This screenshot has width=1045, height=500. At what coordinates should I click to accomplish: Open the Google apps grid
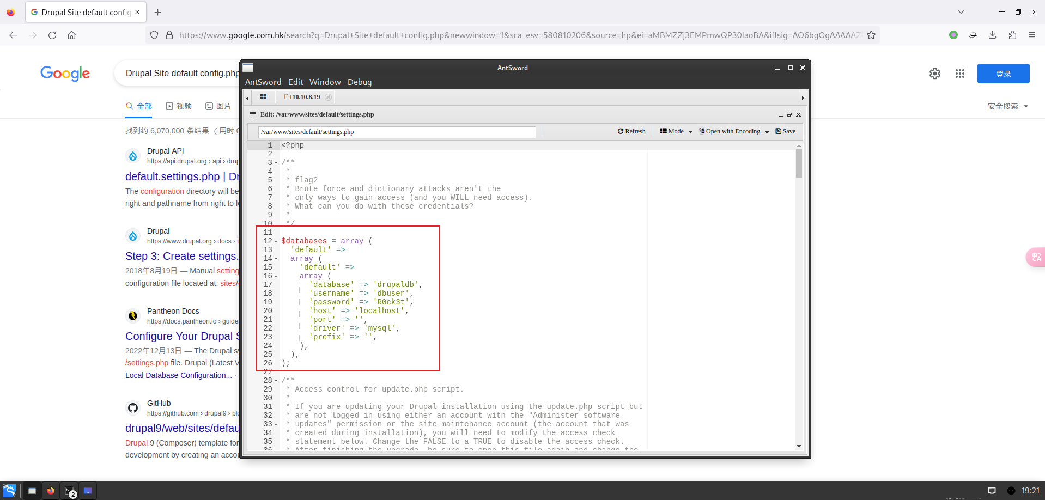click(960, 74)
